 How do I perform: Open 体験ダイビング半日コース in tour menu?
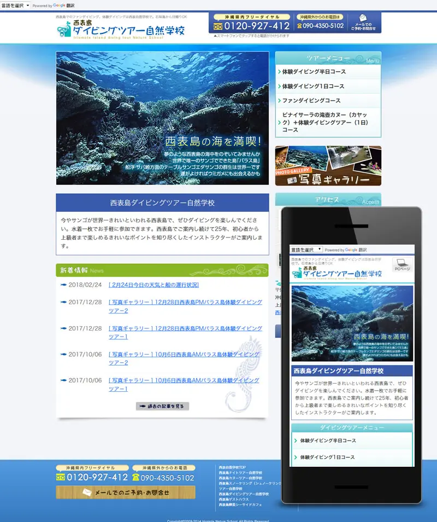328,72
